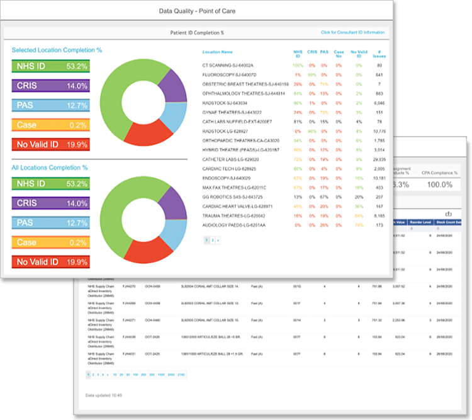
Task: Click the chart icon in the back window
Action: pos(448,213)
